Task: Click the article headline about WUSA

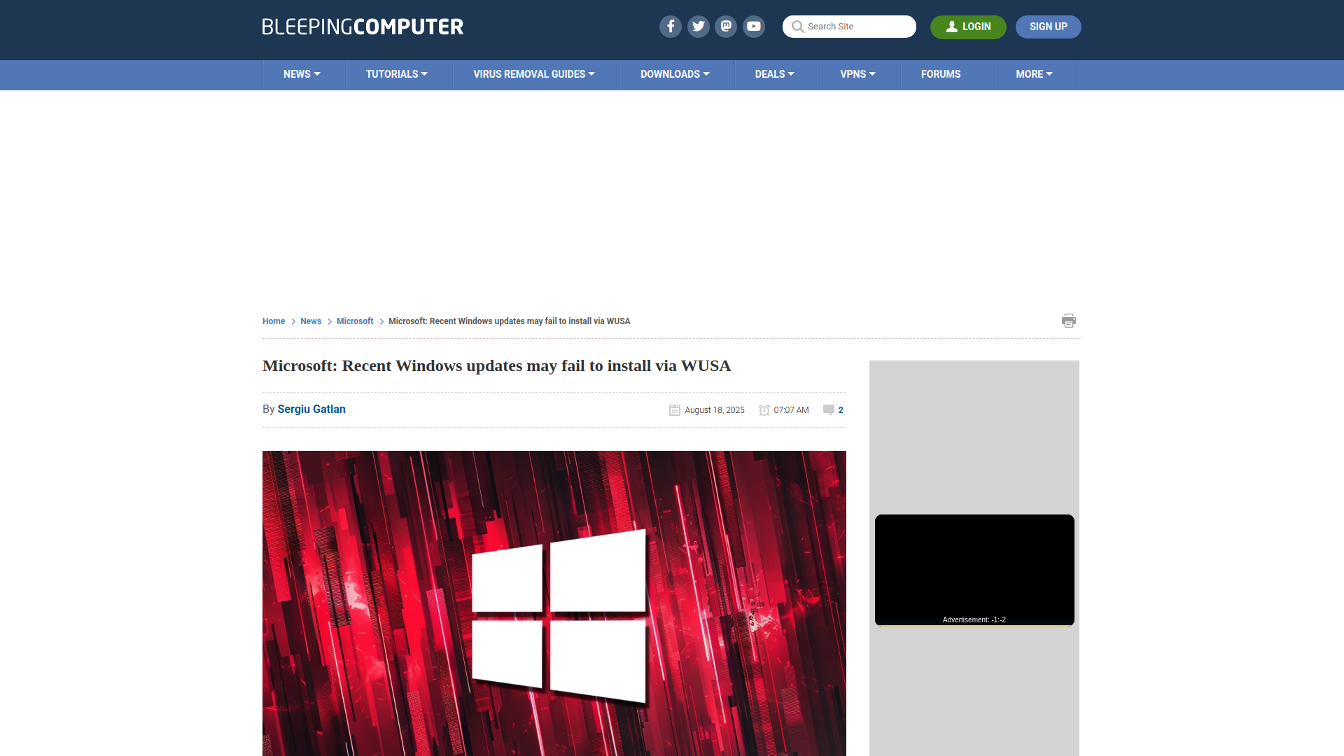Action: [496, 366]
